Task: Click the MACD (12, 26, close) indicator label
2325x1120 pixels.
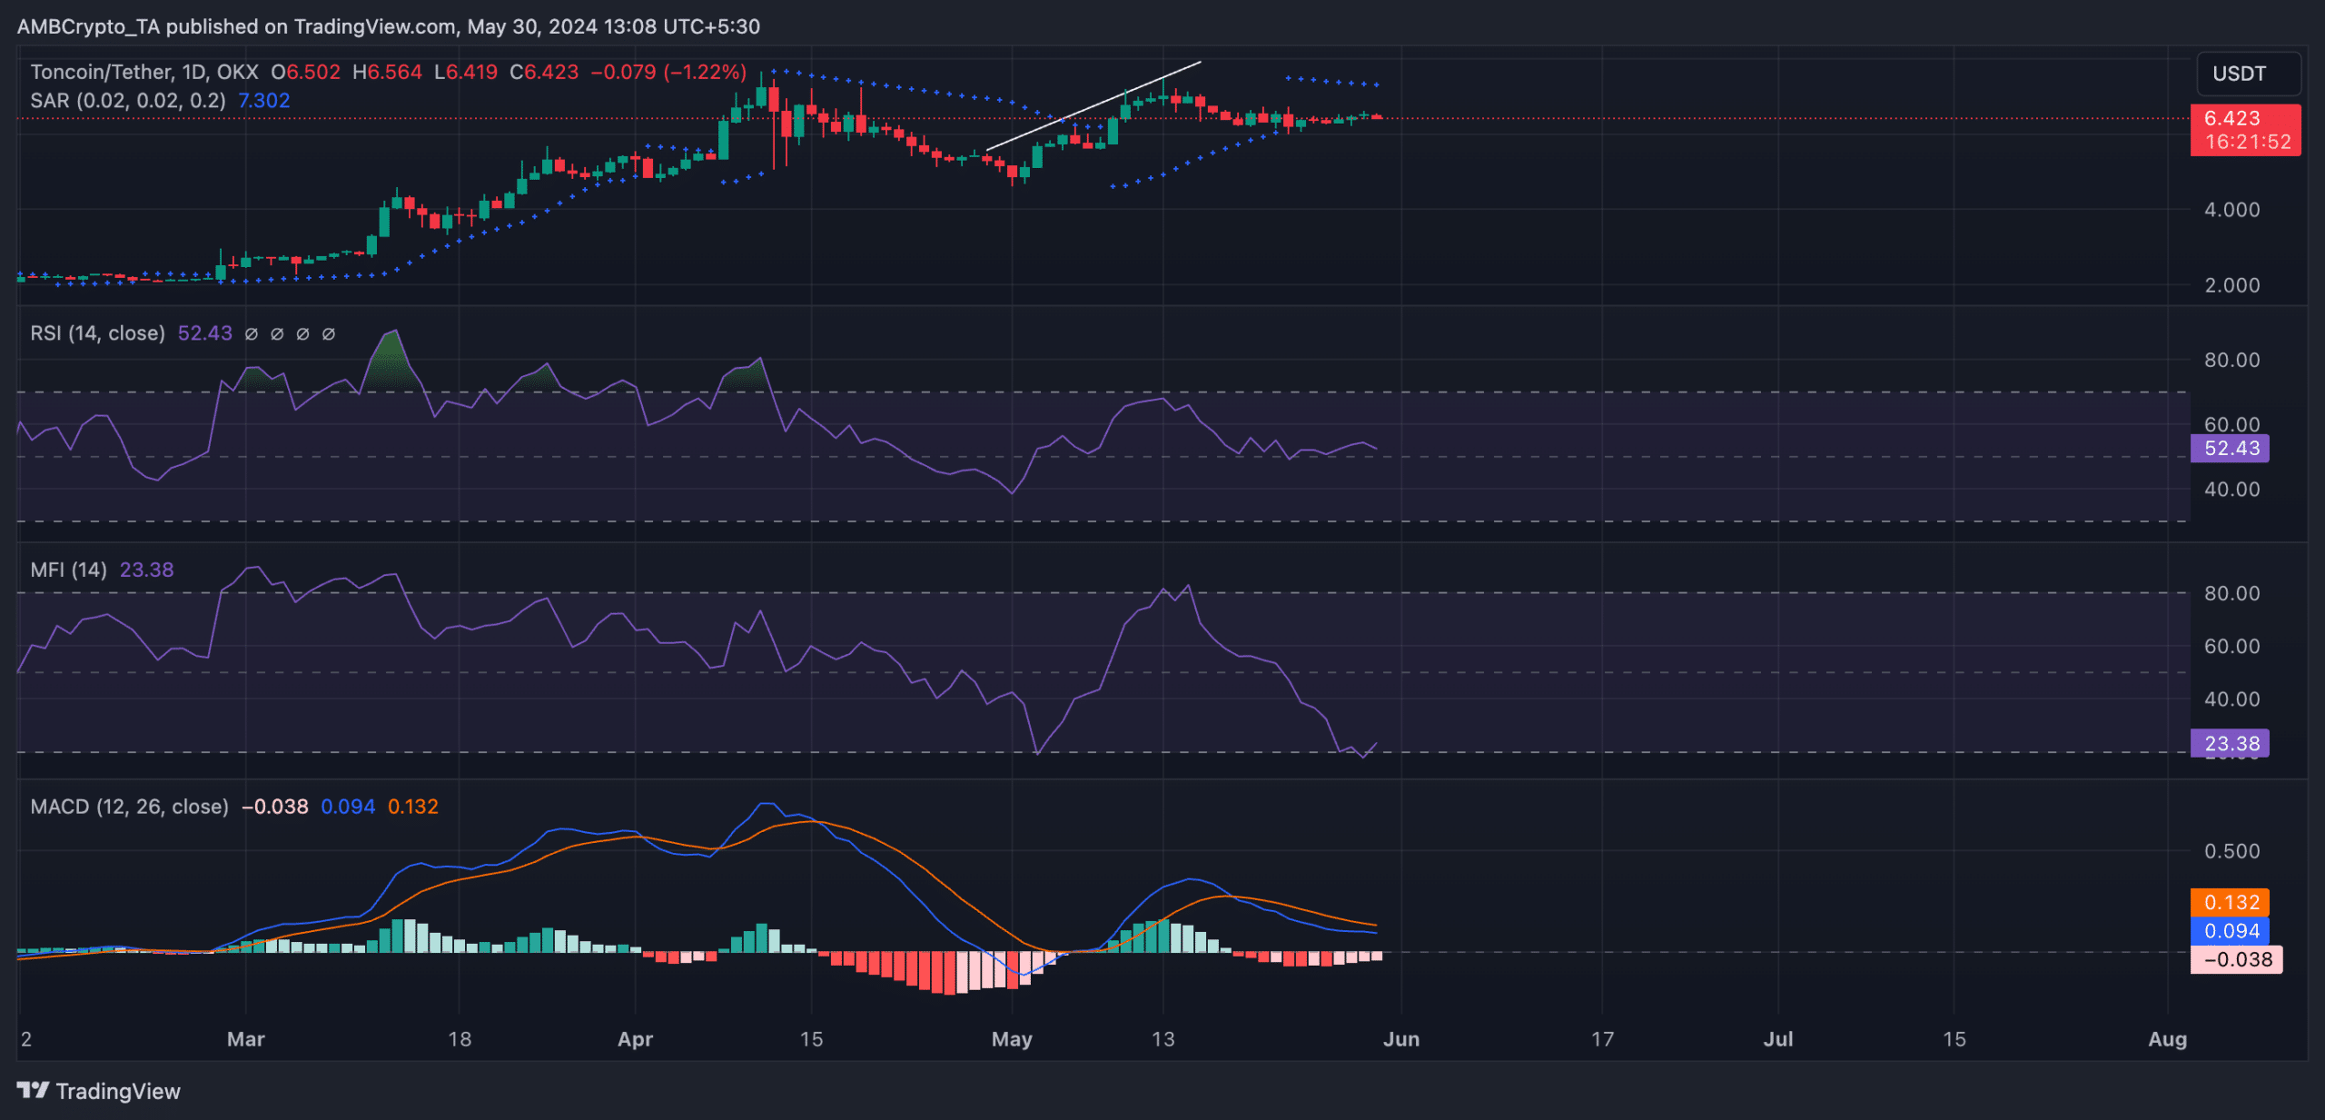Action: pyautogui.click(x=130, y=807)
